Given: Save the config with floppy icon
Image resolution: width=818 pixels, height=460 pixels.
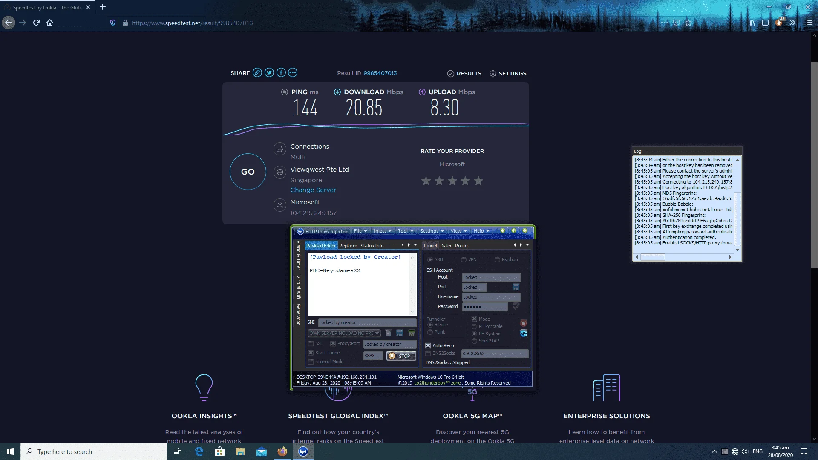Looking at the screenshot, I should 400,333.
